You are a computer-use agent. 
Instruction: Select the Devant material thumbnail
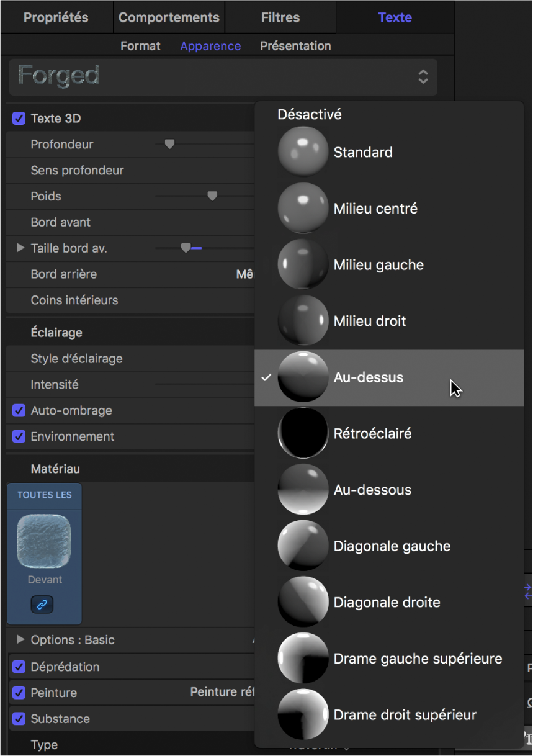click(43, 541)
